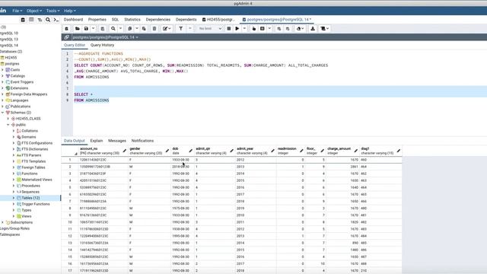Click the Open File folder icon
The image size is (487, 274).
[x=78, y=29]
